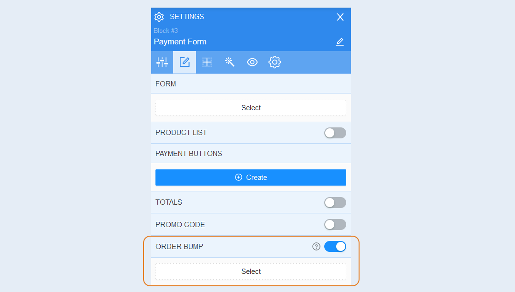Open the gear tab in the toolbar
This screenshot has height=292, width=515.
275,62
